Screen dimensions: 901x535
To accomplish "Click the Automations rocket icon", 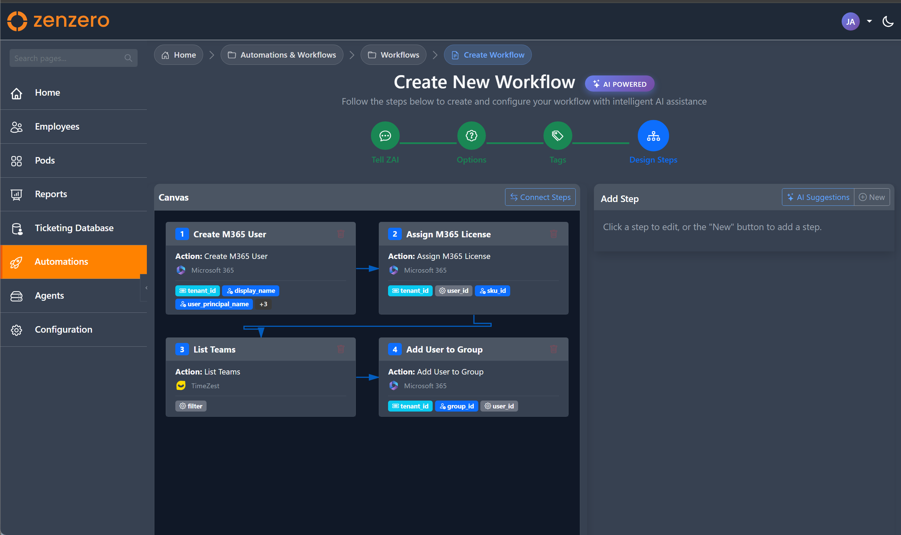I will (16, 262).
